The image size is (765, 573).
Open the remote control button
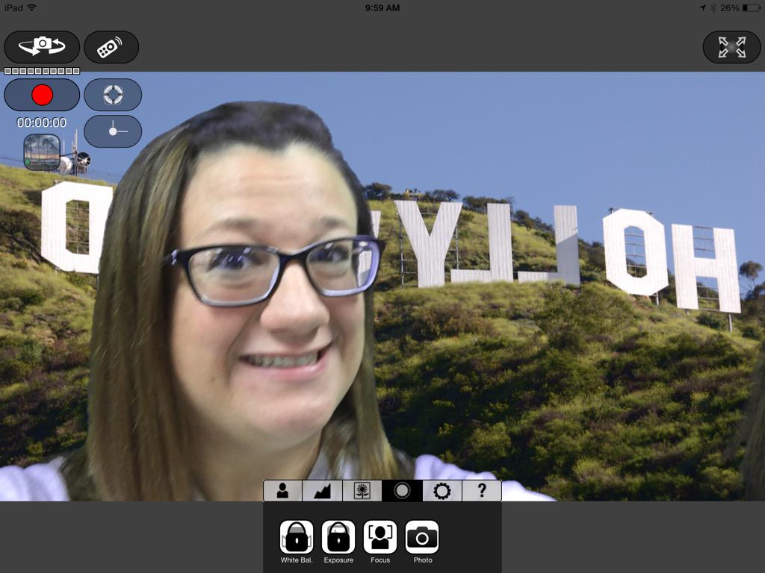(111, 47)
